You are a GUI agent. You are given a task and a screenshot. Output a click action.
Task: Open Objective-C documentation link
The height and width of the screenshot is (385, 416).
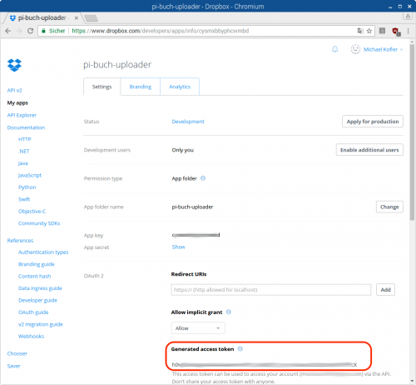[32, 211]
